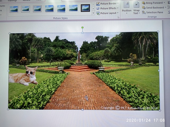This screenshot has height=127, width=170.
Task: Expand the Bring Forward dropdown arrow
Action: [164, 3]
